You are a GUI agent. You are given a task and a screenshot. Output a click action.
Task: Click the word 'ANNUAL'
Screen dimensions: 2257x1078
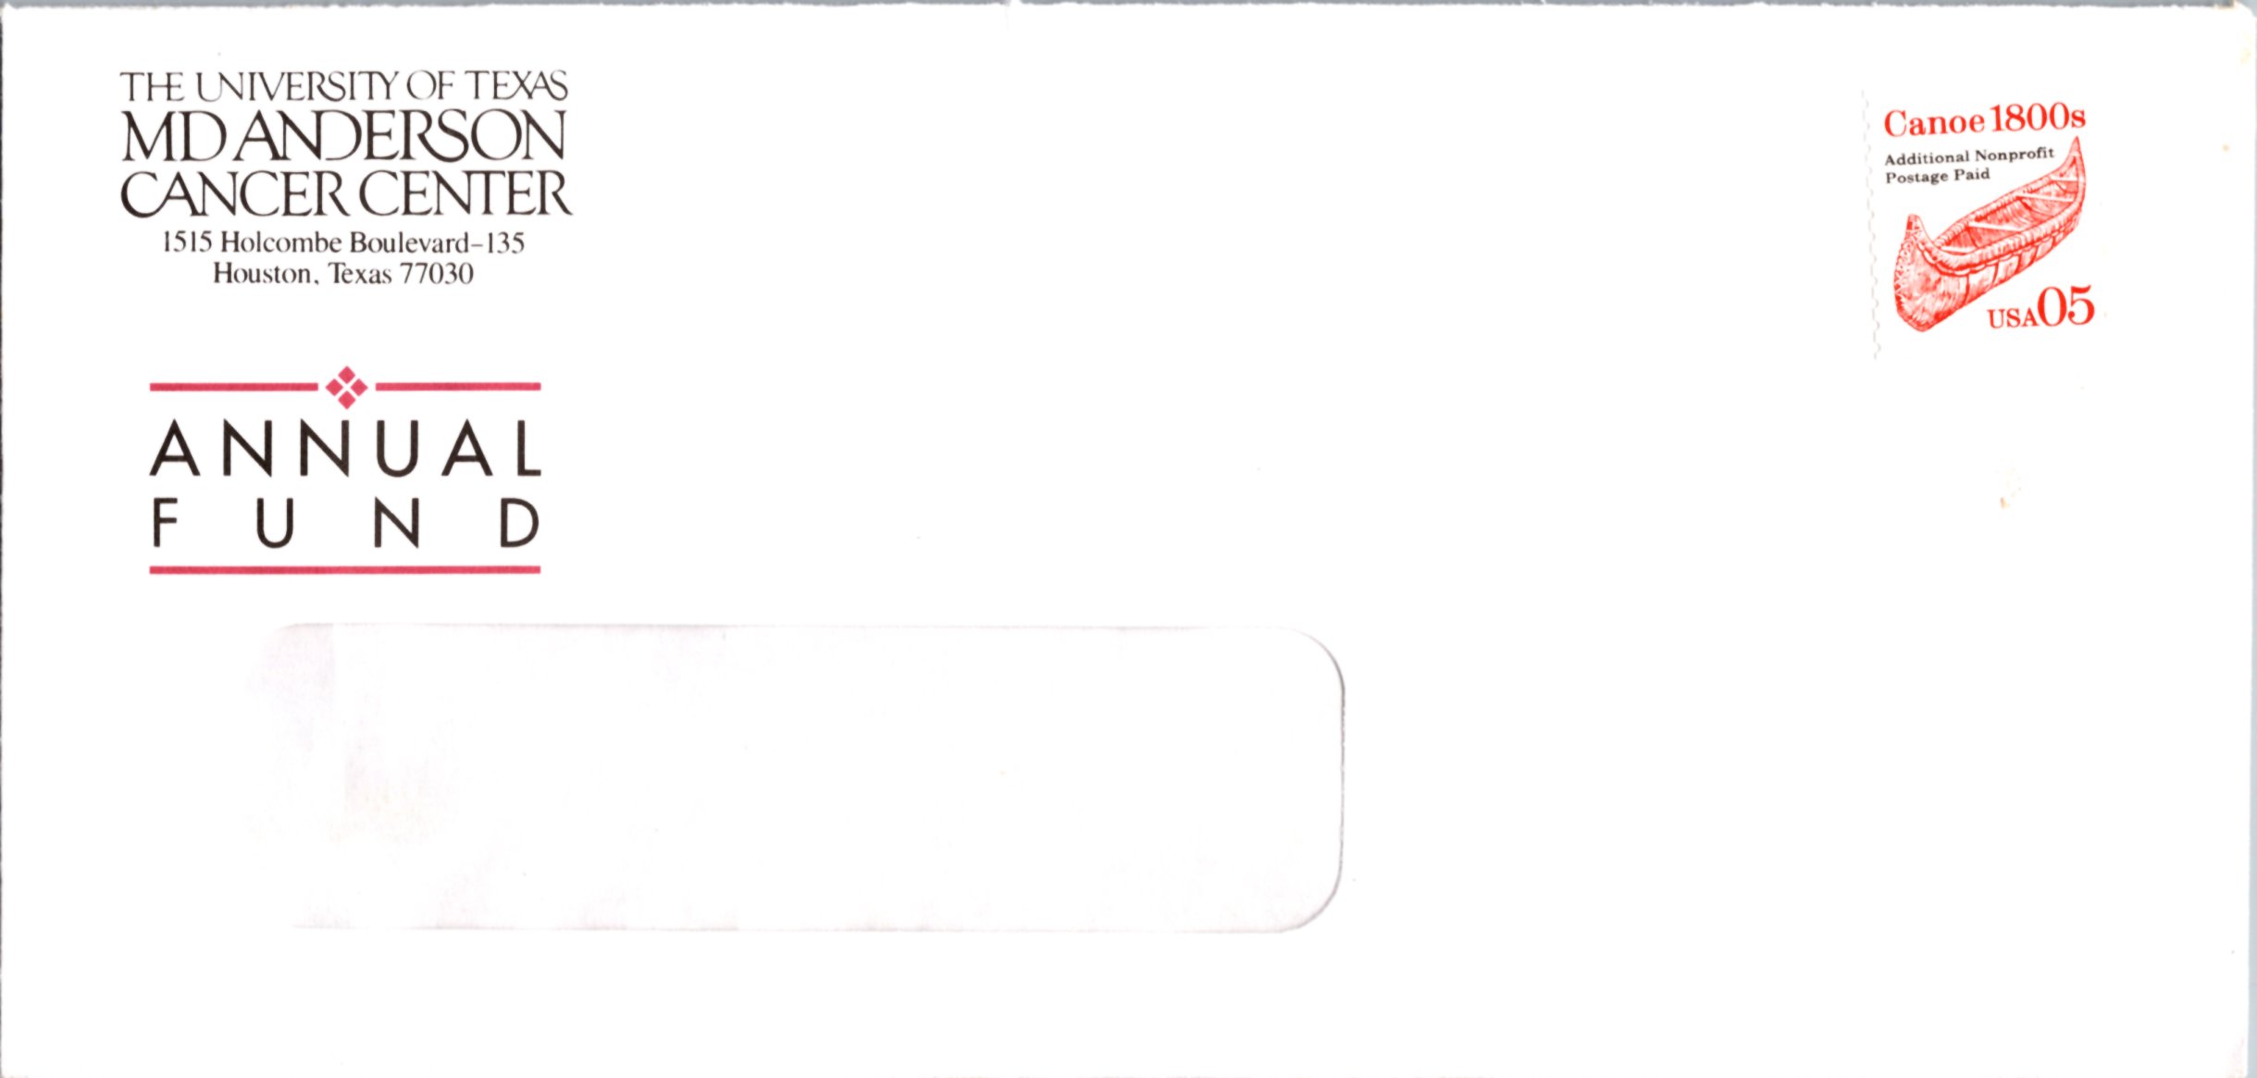345,449
